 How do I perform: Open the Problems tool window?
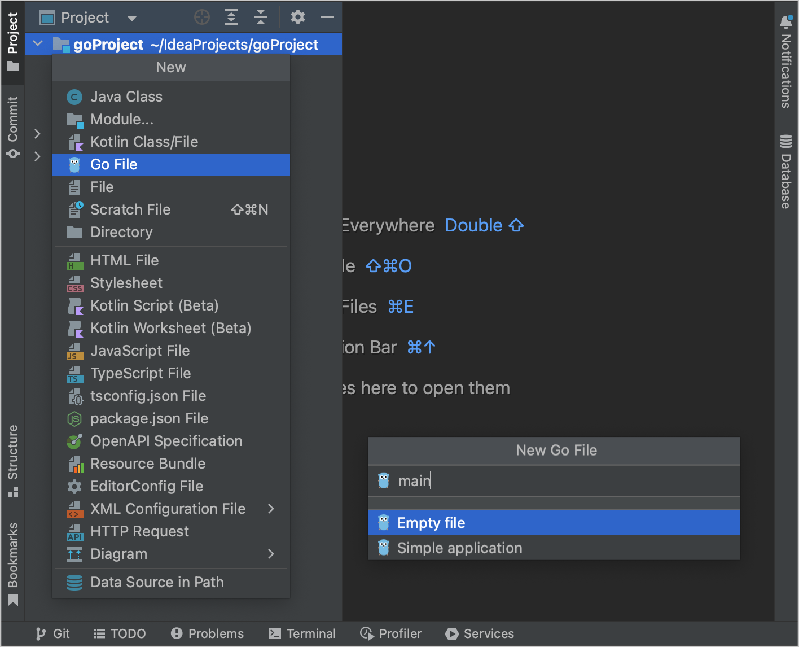click(207, 633)
